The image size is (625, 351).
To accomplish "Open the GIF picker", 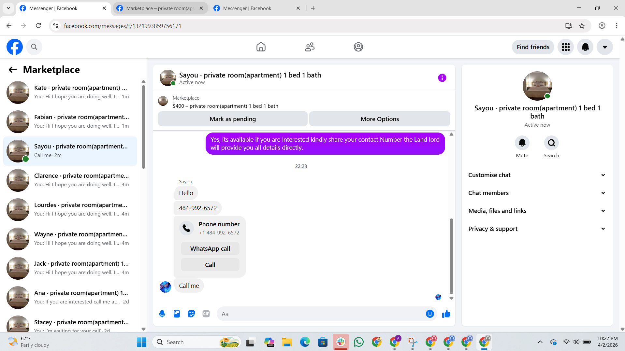I will 206,314.
